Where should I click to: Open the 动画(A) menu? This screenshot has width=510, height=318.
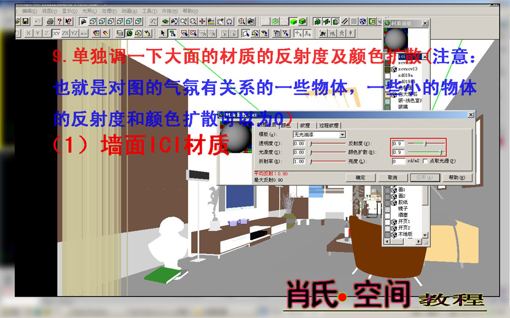[x=130, y=11]
